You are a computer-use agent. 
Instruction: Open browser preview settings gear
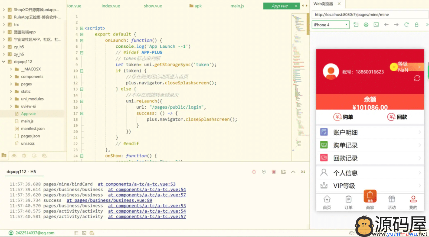pyautogui.click(x=366, y=25)
